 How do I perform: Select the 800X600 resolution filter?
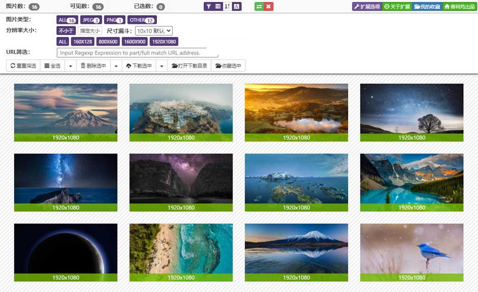click(108, 42)
